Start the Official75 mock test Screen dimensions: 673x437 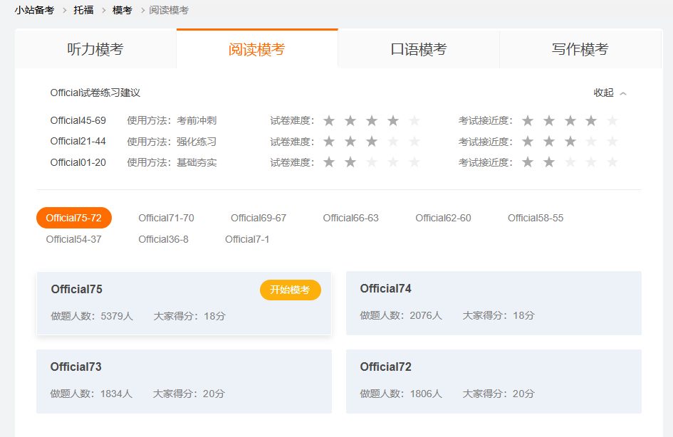(x=290, y=290)
